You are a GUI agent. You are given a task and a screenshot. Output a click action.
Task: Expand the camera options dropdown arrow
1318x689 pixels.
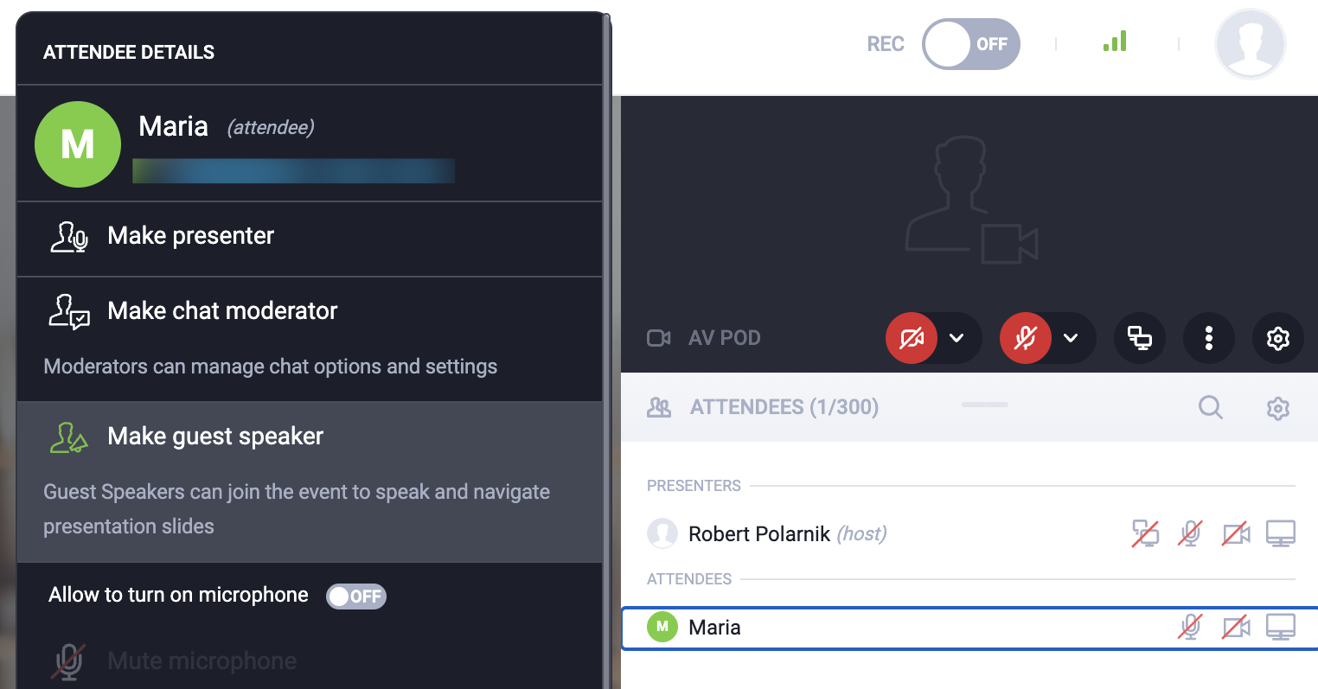pos(957,338)
